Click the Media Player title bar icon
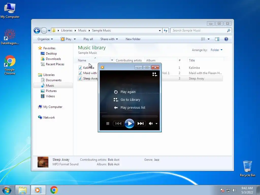The height and width of the screenshot is (195, 260). point(102,67)
